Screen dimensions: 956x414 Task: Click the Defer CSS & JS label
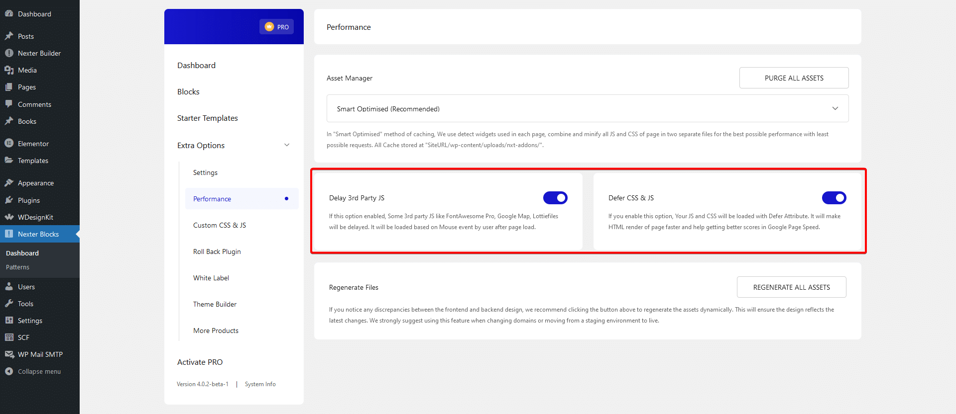click(x=631, y=198)
